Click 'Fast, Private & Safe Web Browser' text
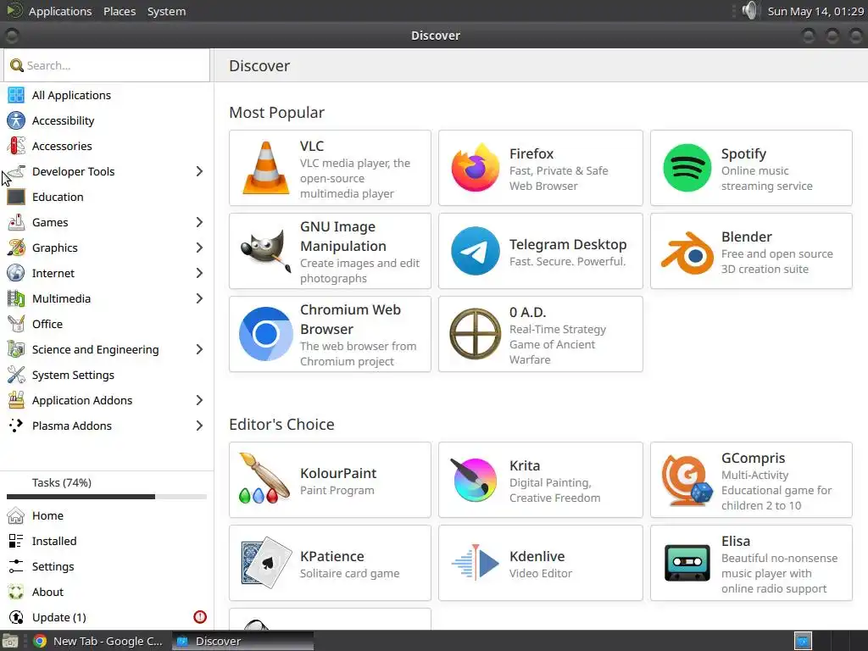The width and height of the screenshot is (868, 651). coord(559,178)
